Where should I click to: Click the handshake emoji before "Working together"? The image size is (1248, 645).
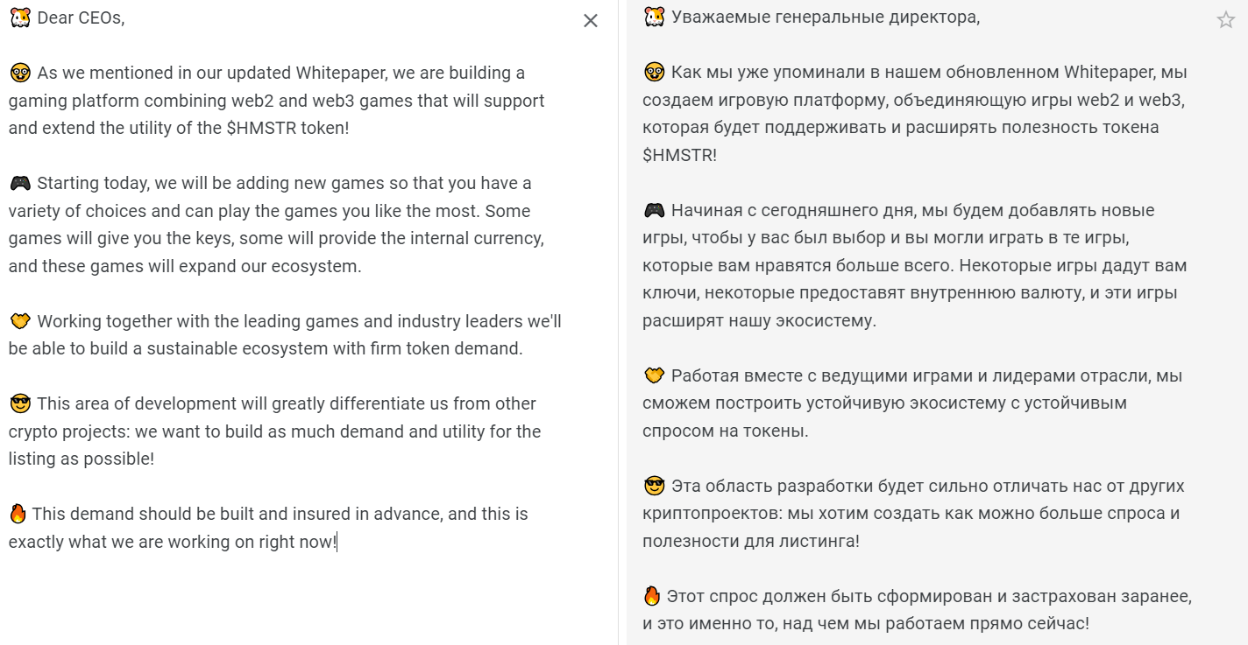tap(19, 321)
